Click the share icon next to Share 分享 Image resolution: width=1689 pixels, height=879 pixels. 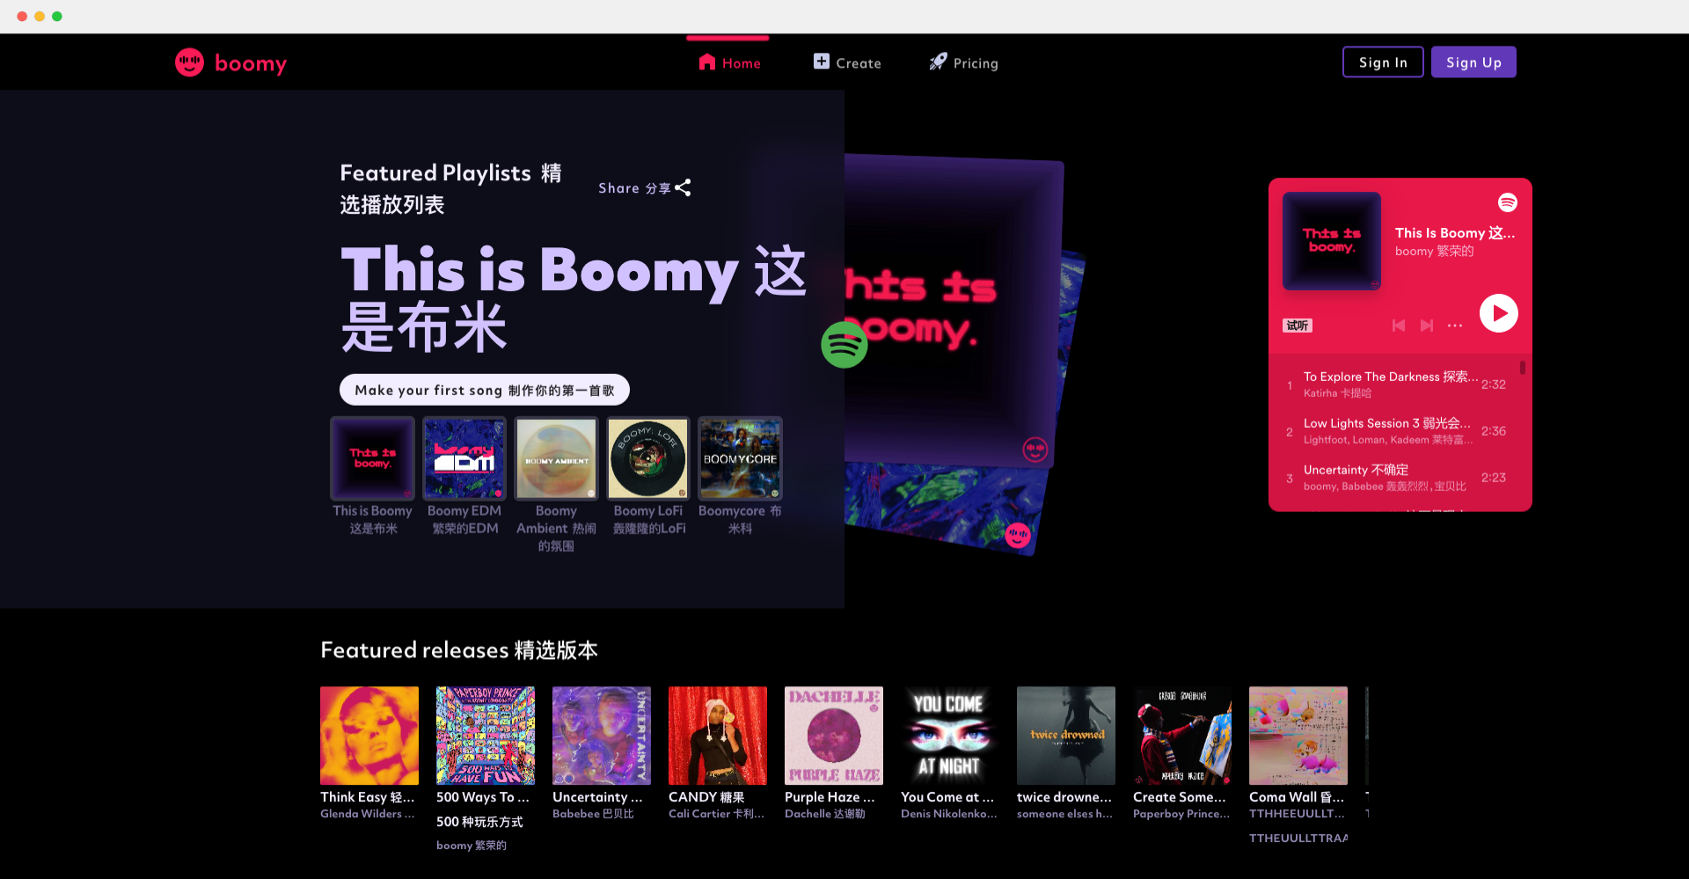pyautogui.click(x=682, y=187)
